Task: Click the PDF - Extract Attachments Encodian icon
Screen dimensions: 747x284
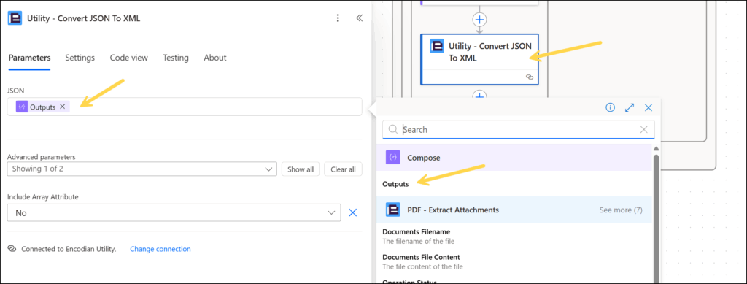Action: click(392, 210)
